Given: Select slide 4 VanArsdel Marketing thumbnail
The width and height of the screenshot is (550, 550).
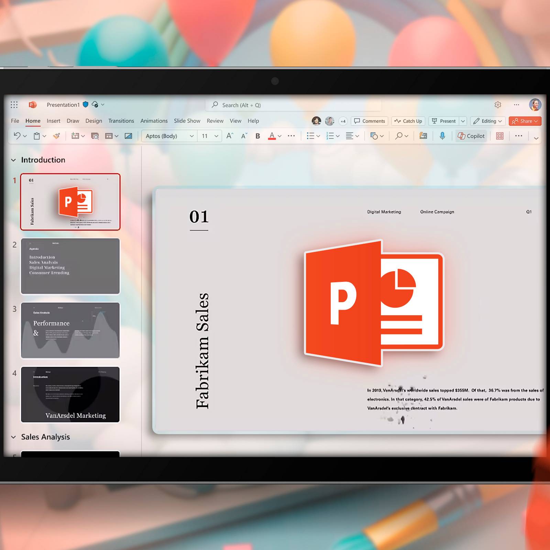Looking at the screenshot, I should click(x=70, y=395).
